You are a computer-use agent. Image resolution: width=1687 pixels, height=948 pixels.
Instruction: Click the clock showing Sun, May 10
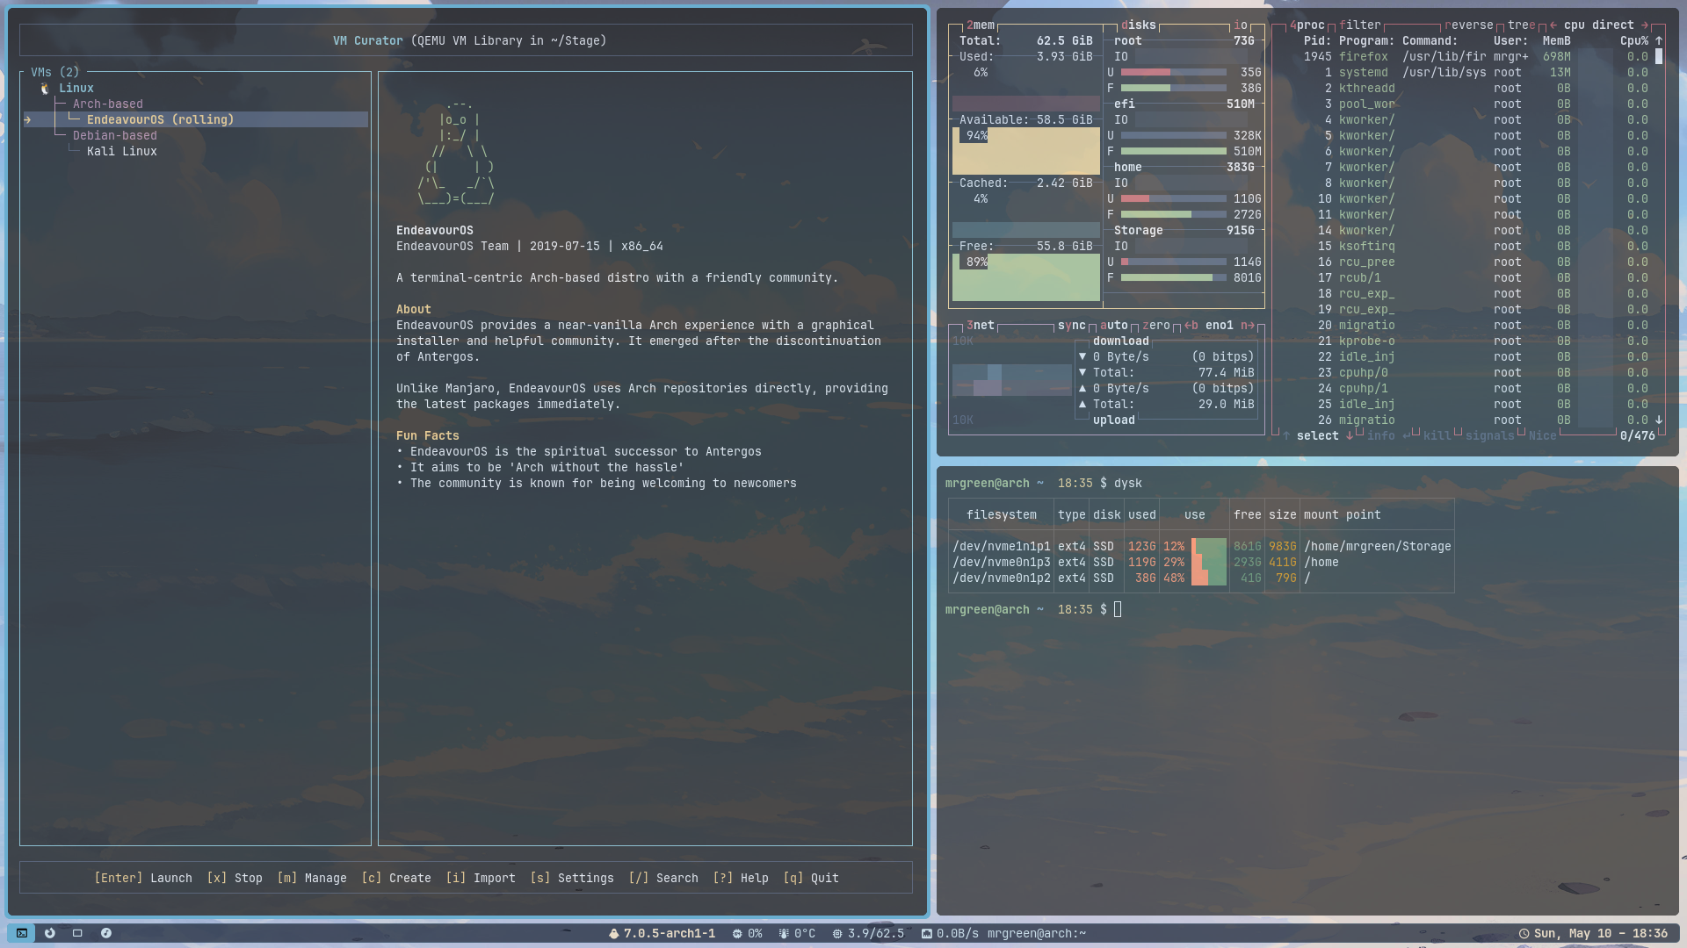(1593, 933)
